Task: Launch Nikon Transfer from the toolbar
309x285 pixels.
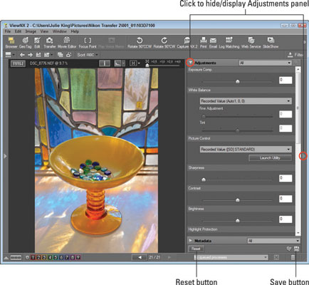Action: tap(50, 43)
